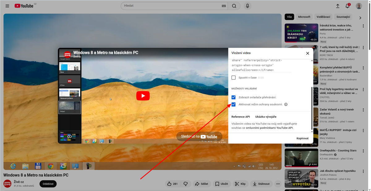Click the thumbs-down dislike icon
Viewport: 371px width, 191px height.
[185, 184]
